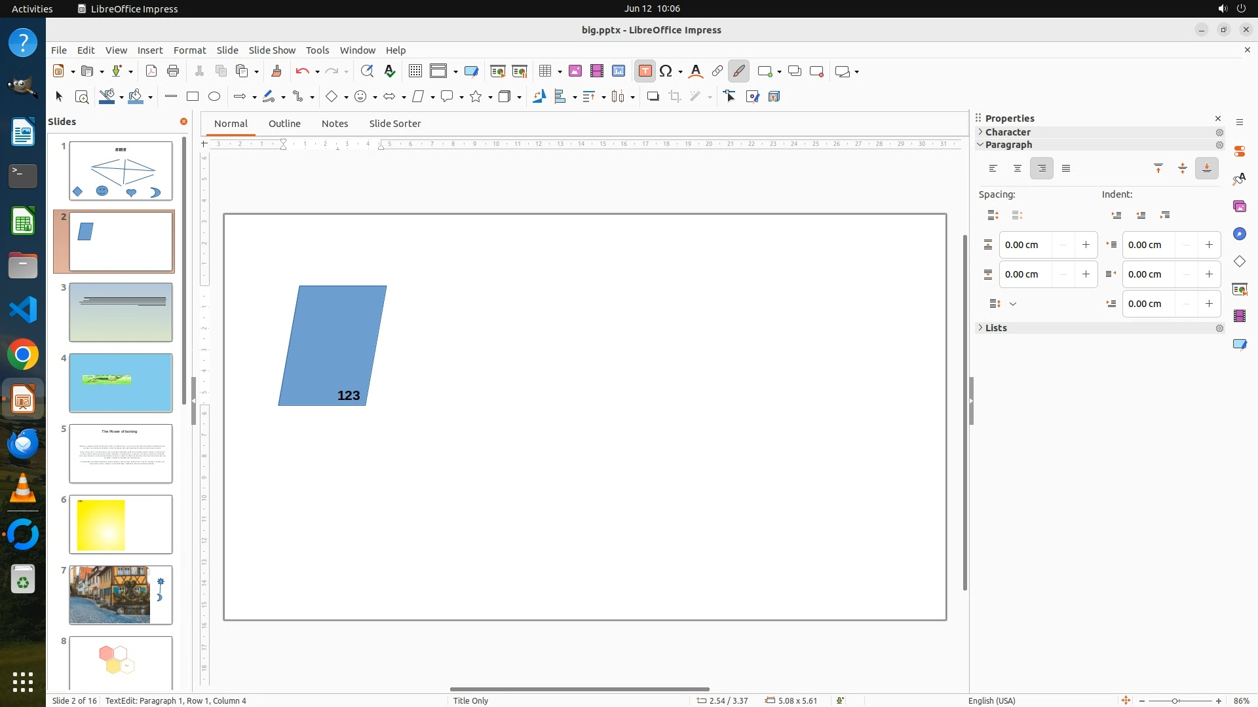
Task: Set paragraph alignment to Center
Action: pos(1018,169)
